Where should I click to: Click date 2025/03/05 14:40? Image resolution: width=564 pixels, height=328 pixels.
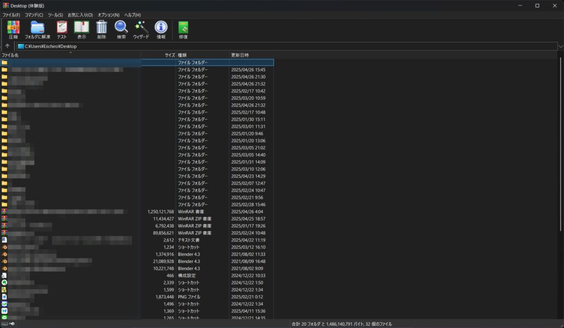[x=248, y=155]
